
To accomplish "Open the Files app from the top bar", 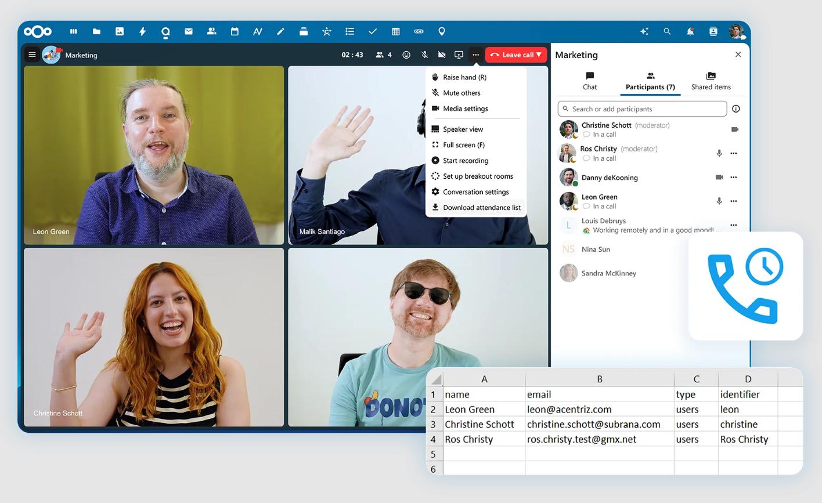I will (96, 31).
